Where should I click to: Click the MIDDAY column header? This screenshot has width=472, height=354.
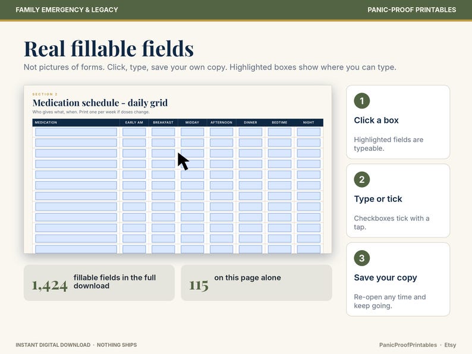(x=192, y=122)
